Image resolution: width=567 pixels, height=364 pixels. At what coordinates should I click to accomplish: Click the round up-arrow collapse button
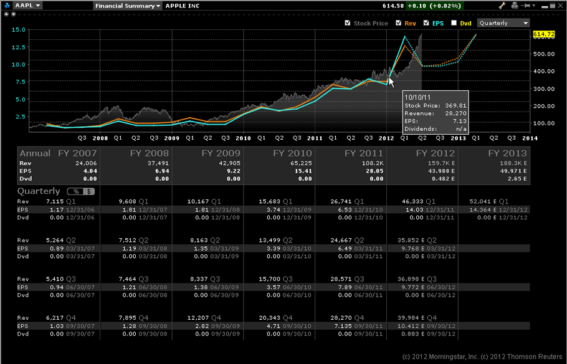[6, 14]
